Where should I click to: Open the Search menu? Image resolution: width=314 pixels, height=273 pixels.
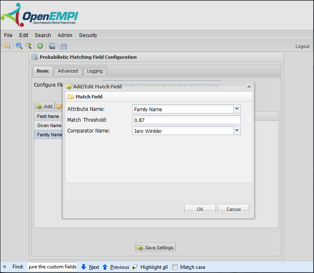43,35
